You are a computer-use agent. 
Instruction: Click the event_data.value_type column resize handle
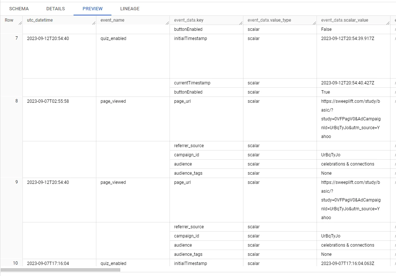(x=314, y=23)
